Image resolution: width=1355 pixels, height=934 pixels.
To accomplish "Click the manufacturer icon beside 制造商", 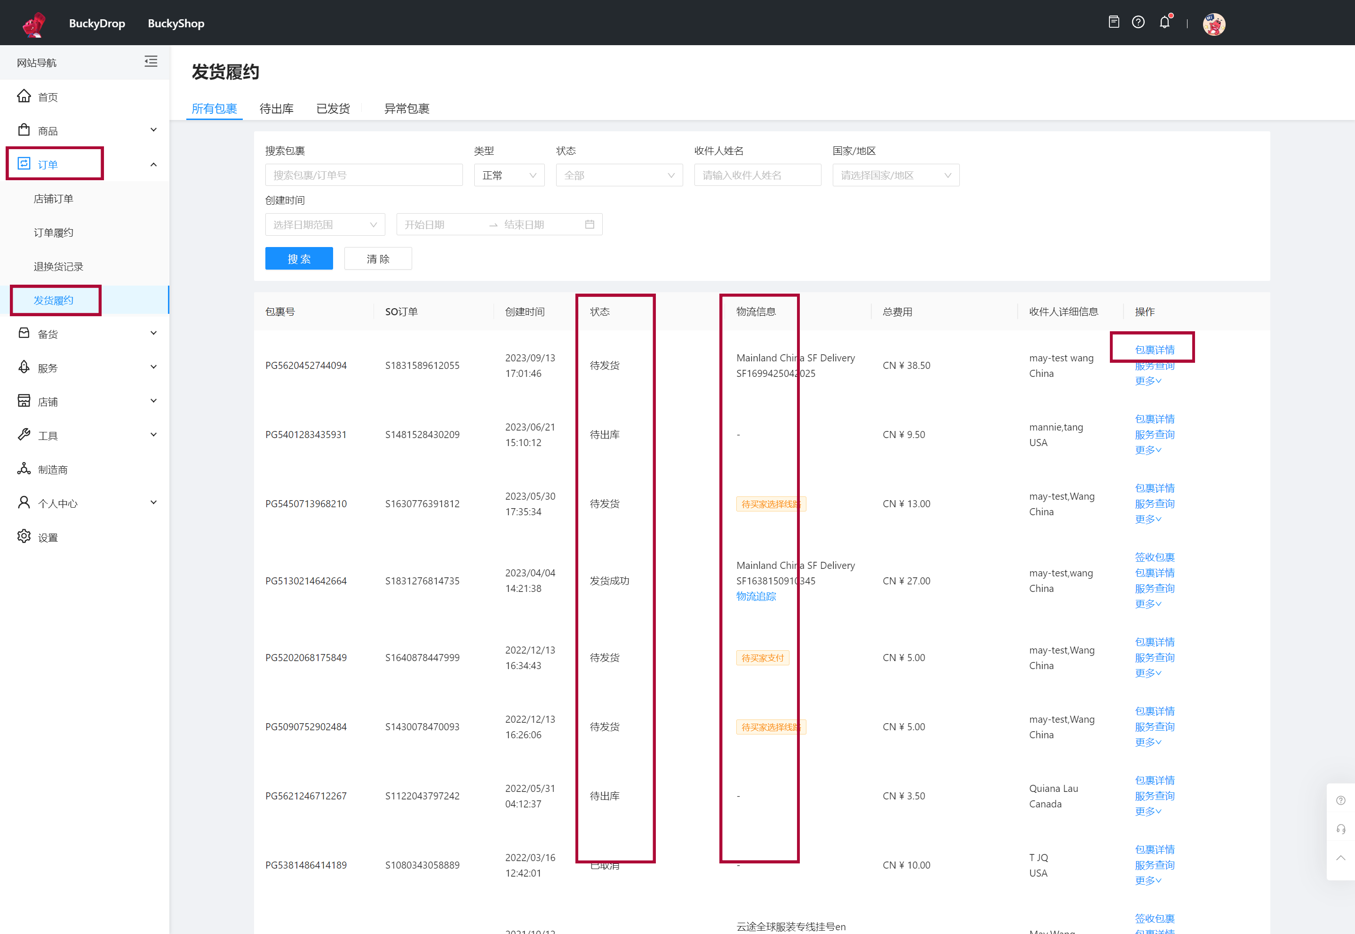I will [24, 469].
